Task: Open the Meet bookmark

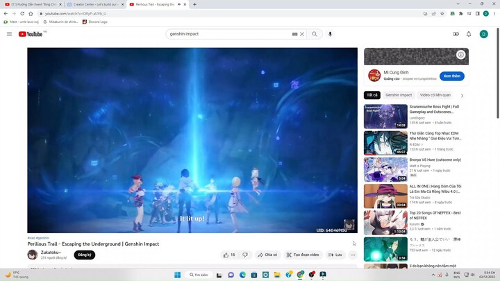Action: coord(21,22)
